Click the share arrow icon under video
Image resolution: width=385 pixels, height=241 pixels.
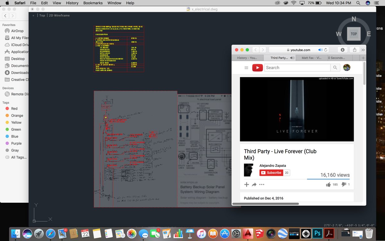coord(254,184)
